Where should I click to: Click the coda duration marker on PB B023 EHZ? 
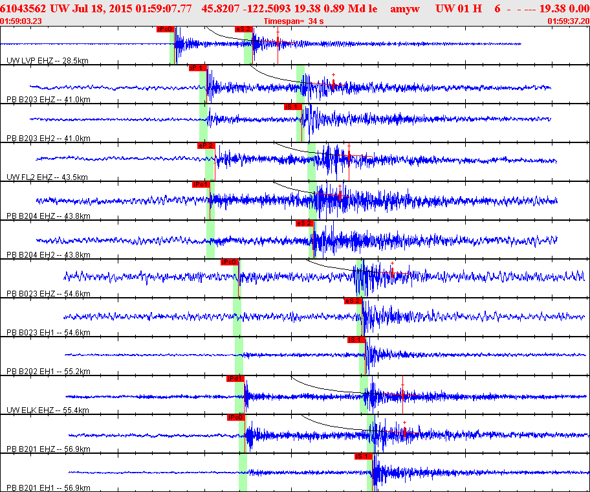click(392, 272)
